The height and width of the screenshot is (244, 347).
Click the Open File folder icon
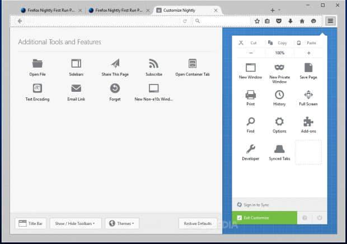click(37, 63)
